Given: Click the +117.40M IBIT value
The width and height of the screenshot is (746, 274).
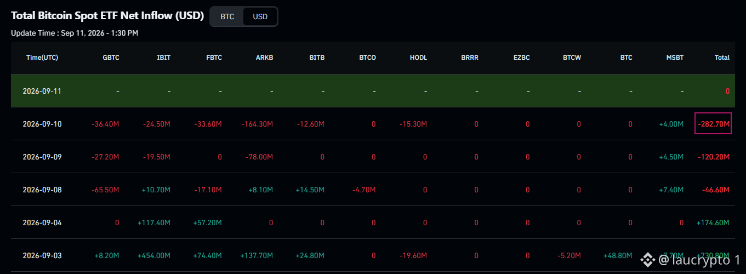Looking at the screenshot, I should coord(154,223).
